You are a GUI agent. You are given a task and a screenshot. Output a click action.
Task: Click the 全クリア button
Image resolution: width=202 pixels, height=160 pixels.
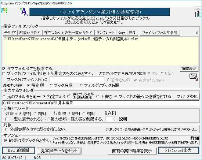(10, 33)
